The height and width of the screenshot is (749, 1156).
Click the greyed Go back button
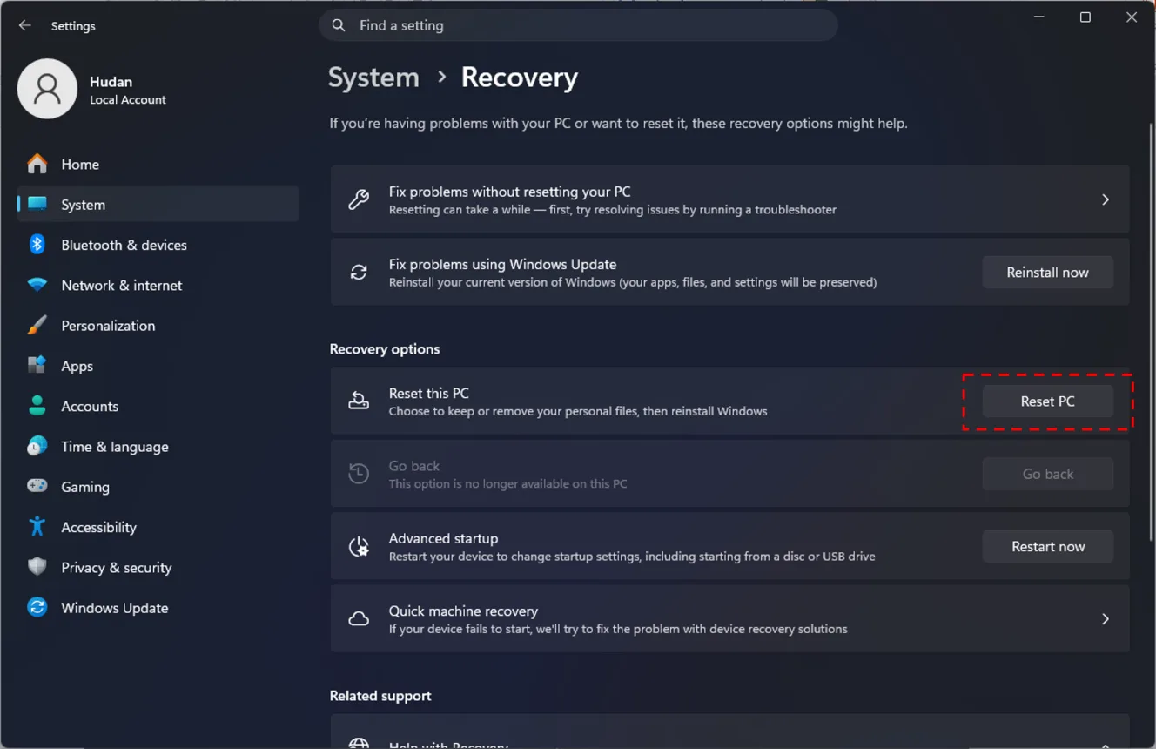(1047, 474)
